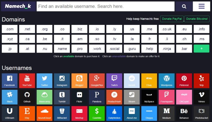Screen dimensions: 212x122
Task: Select the Basecamp tile
Action: [x=44, y=97]
